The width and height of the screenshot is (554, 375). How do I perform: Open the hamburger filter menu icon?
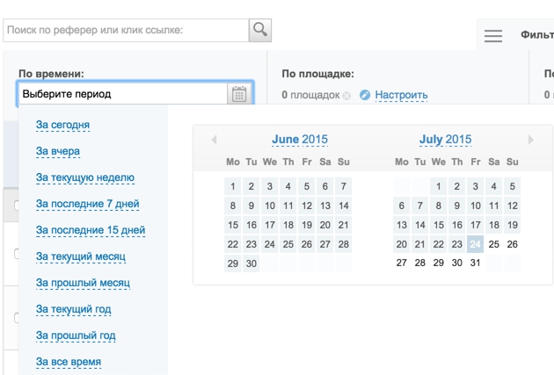pyautogui.click(x=493, y=36)
